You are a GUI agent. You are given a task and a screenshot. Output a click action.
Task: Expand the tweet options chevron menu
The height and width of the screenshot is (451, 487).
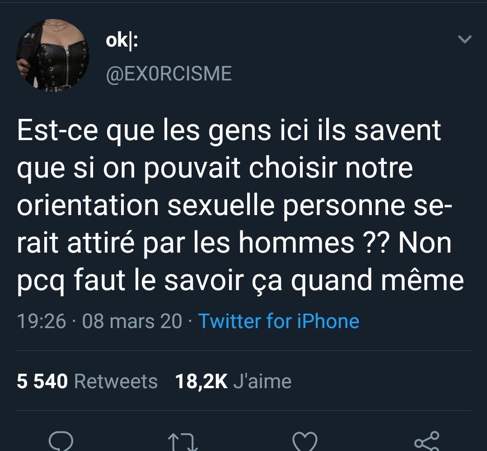[x=464, y=40]
